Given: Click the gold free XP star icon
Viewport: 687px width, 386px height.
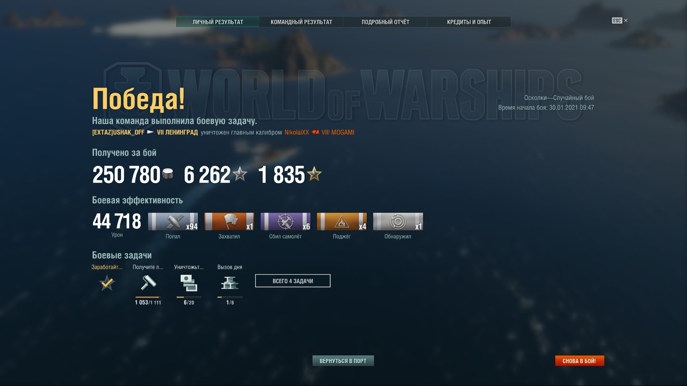Looking at the screenshot, I should (314, 174).
